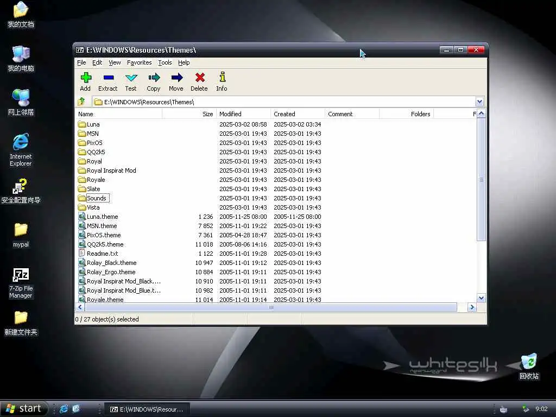This screenshot has height=417, width=556.
Task: Select the Rolay_Black.theme file icon
Action: [82, 263]
